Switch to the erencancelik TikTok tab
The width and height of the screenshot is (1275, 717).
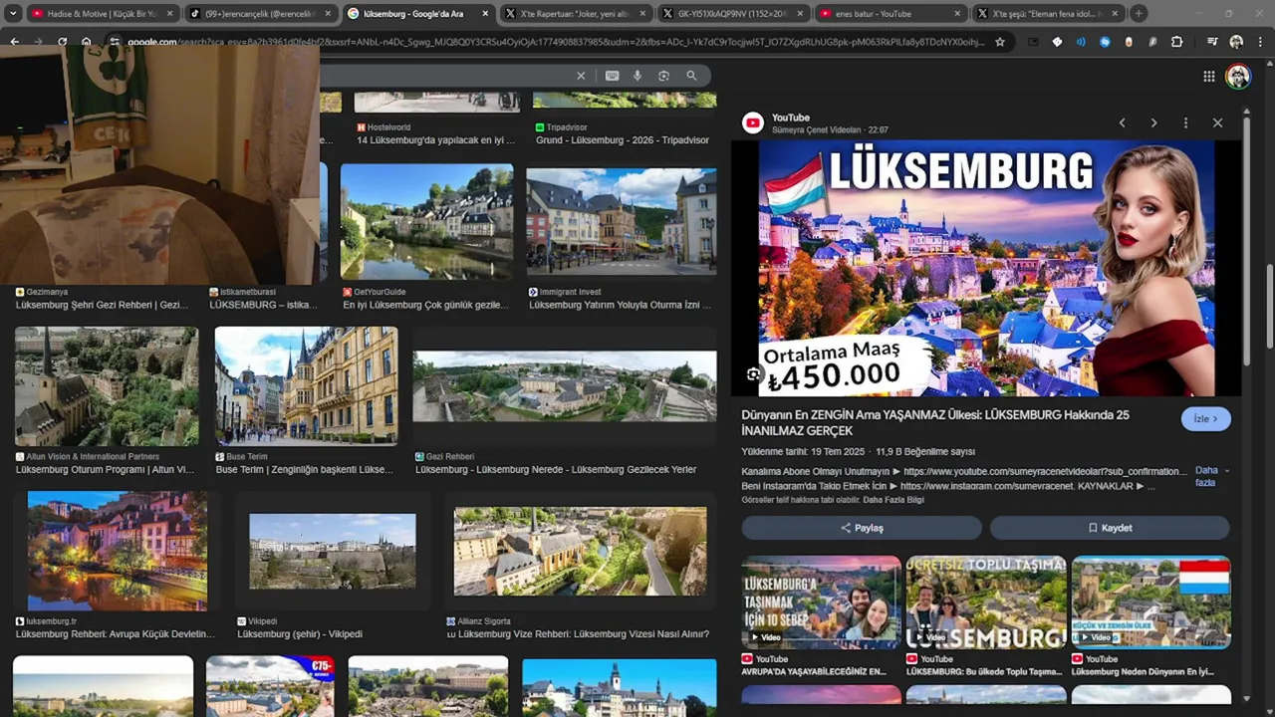(x=261, y=14)
